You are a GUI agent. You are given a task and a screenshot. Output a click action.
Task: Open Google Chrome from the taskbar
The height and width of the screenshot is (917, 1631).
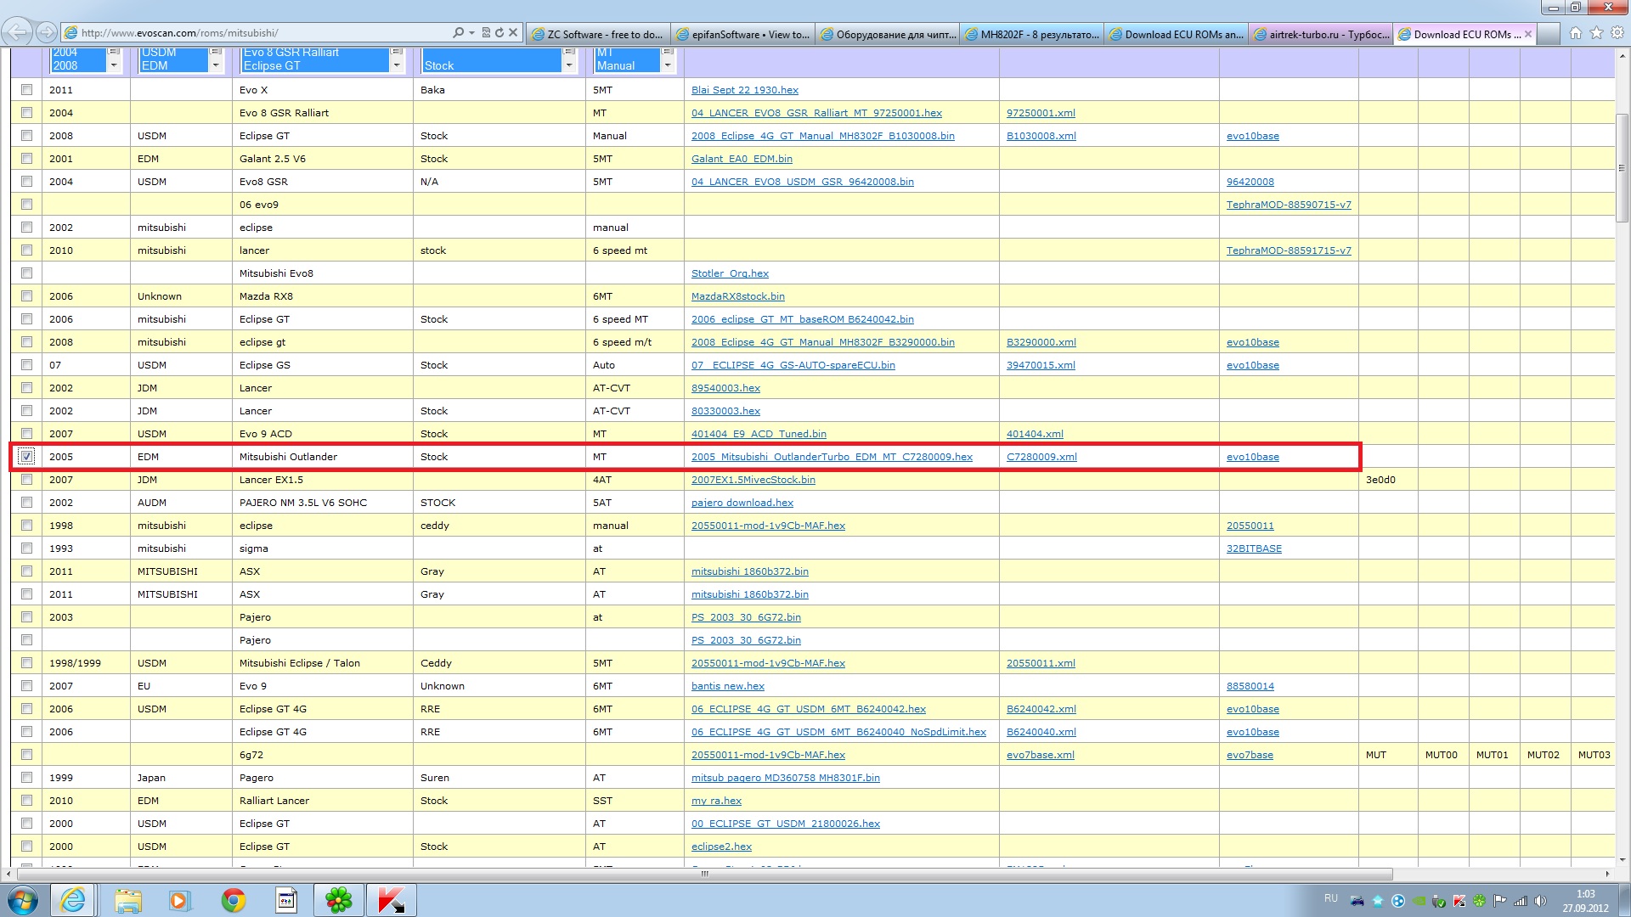(234, 900)
